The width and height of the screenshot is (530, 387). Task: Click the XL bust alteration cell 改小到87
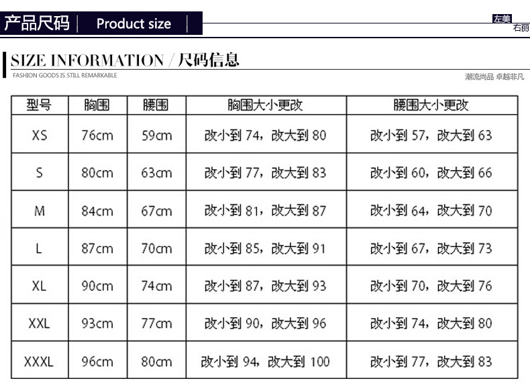tap(265, 286)
